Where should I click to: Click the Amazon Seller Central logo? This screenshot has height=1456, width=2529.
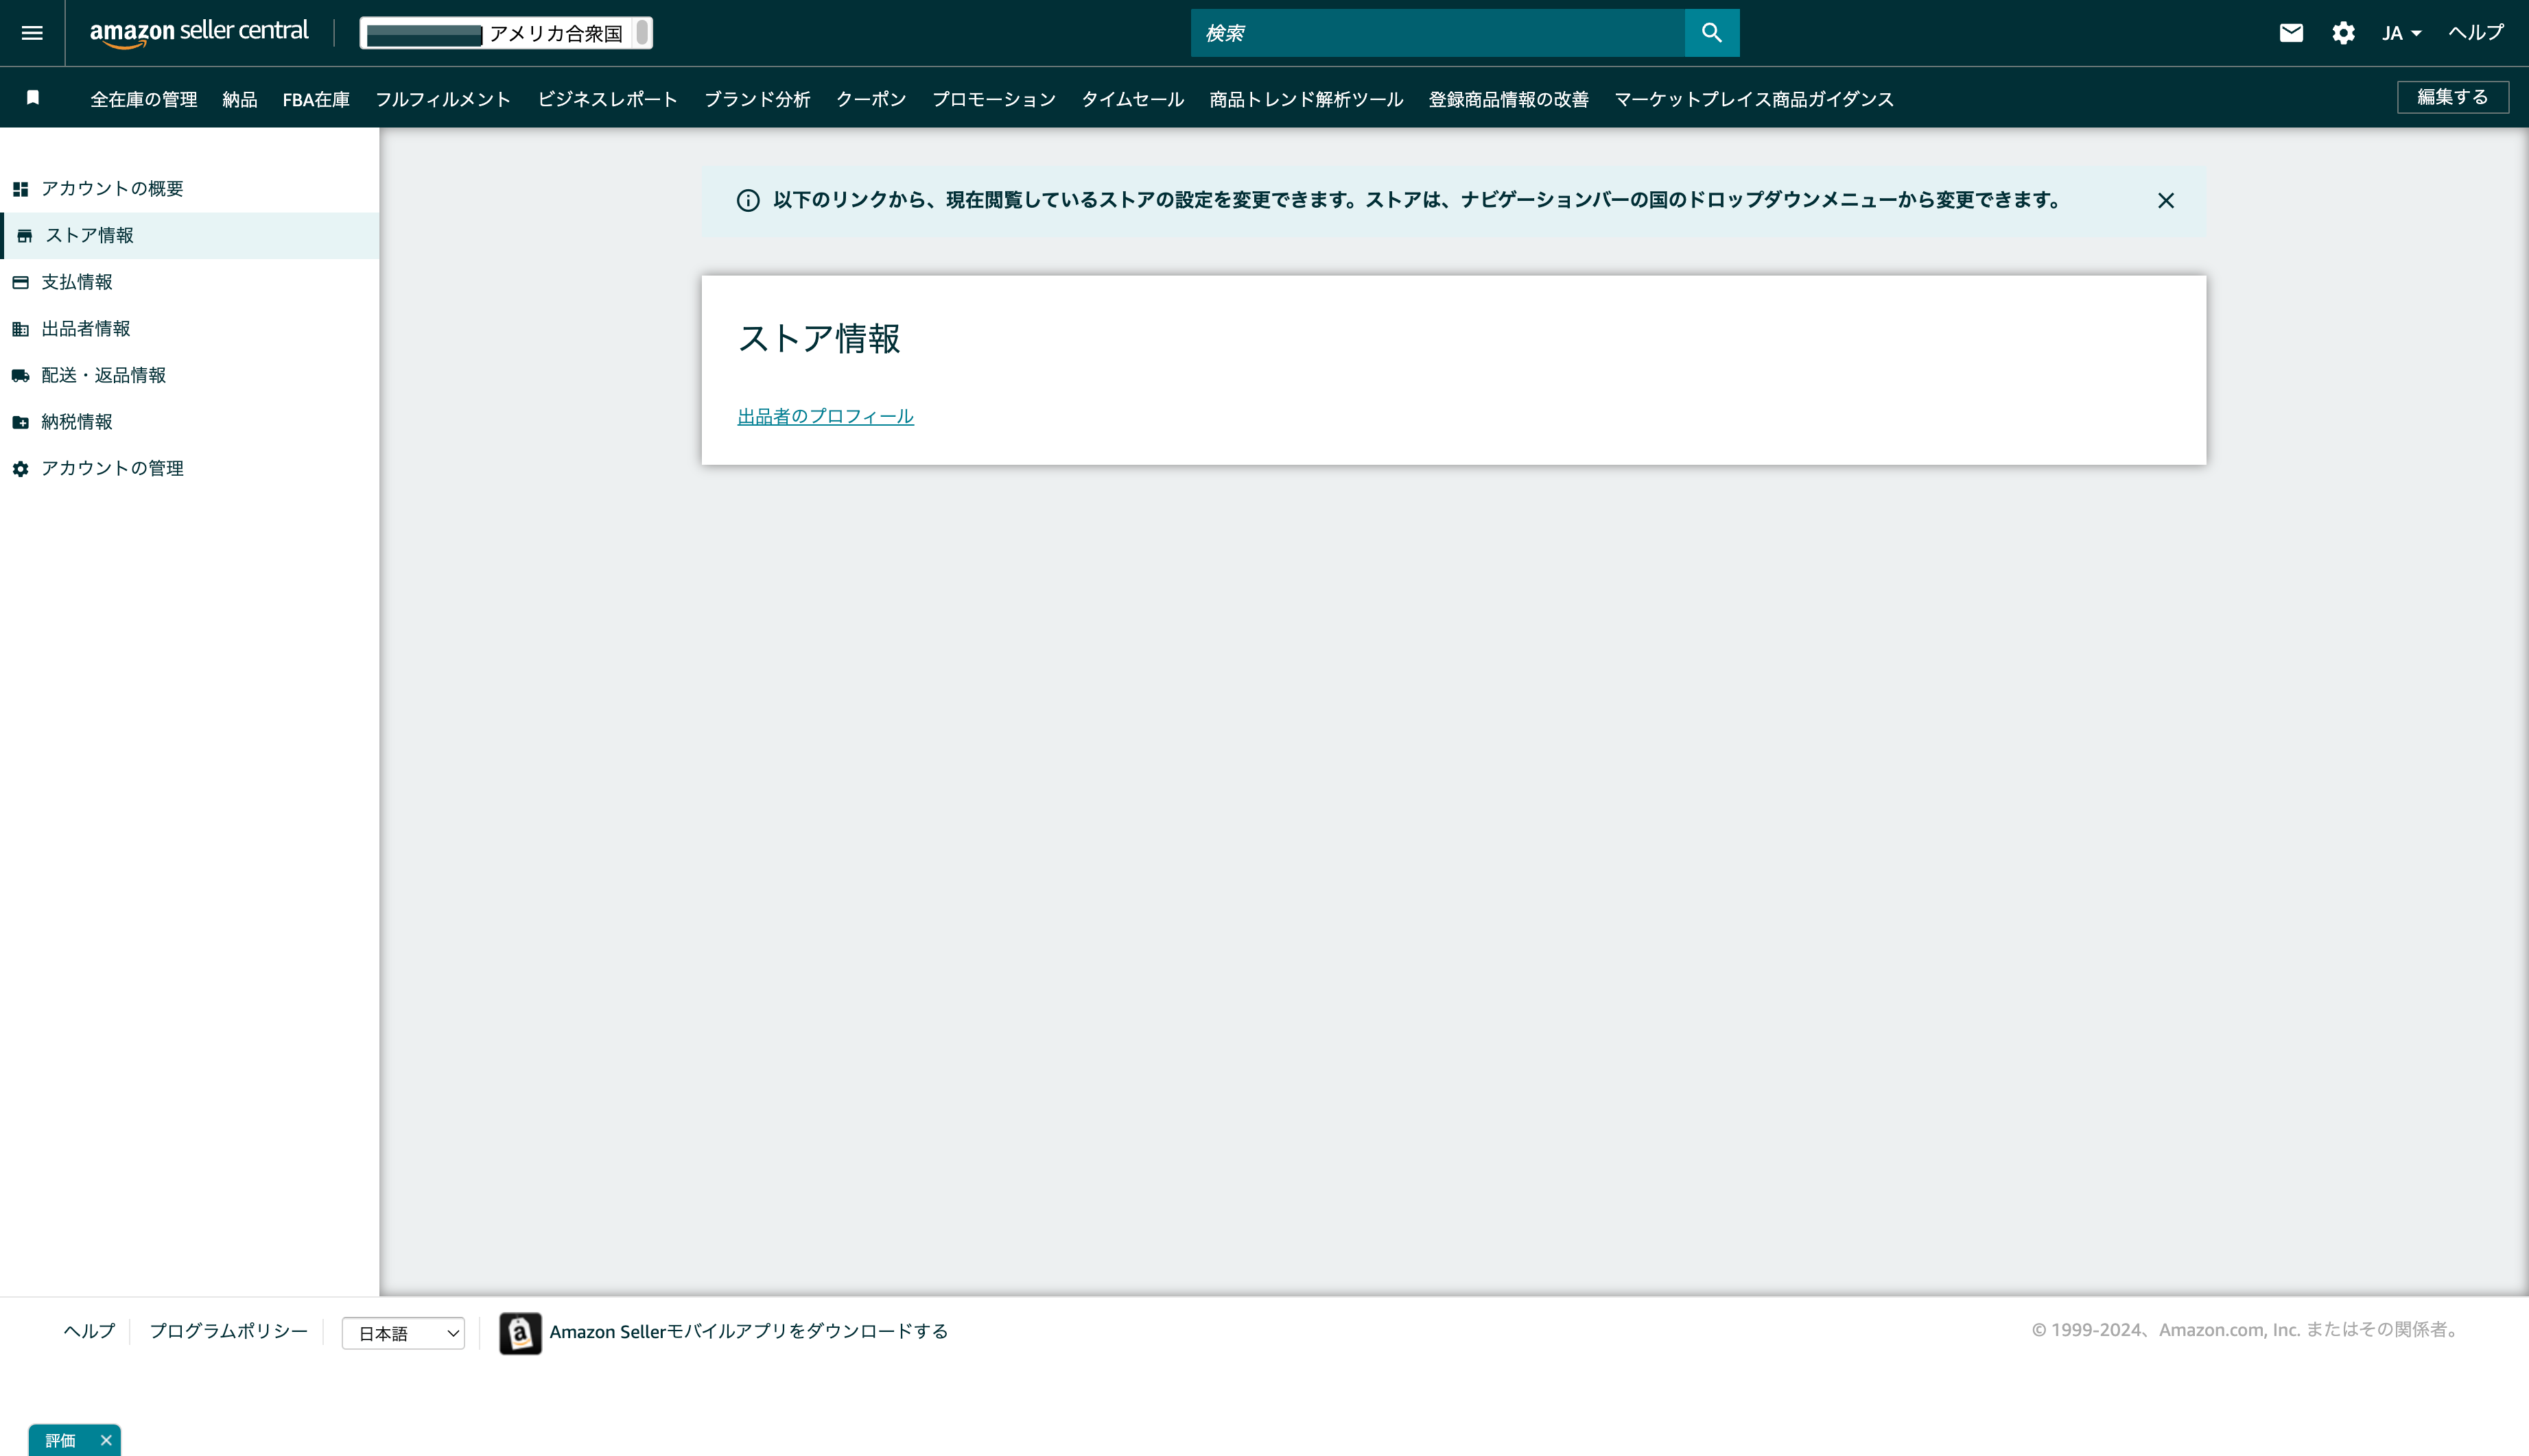point(199,33)
